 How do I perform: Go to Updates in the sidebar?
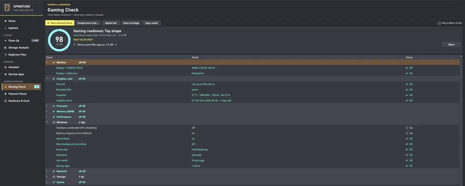click(x=21, y=28)
